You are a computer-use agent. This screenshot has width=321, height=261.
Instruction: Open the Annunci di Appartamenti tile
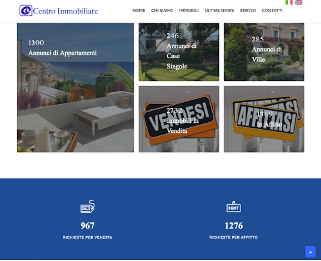pos(75,88)
